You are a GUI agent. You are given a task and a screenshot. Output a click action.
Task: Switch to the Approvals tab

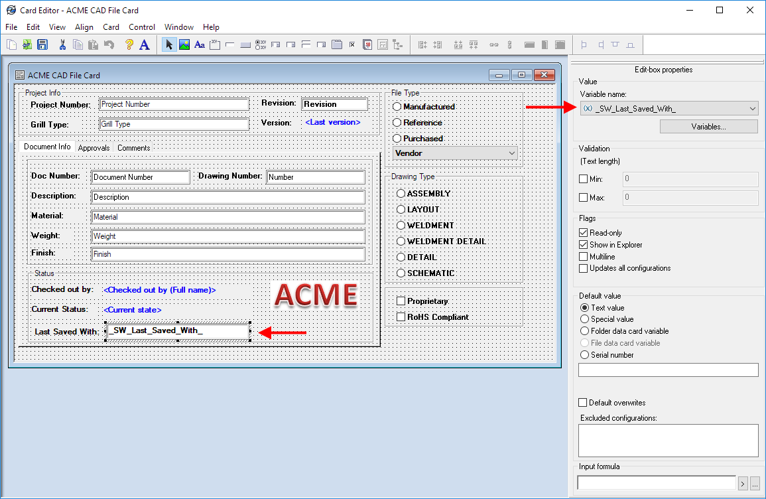pyautogui.click(x=94, y=148)
